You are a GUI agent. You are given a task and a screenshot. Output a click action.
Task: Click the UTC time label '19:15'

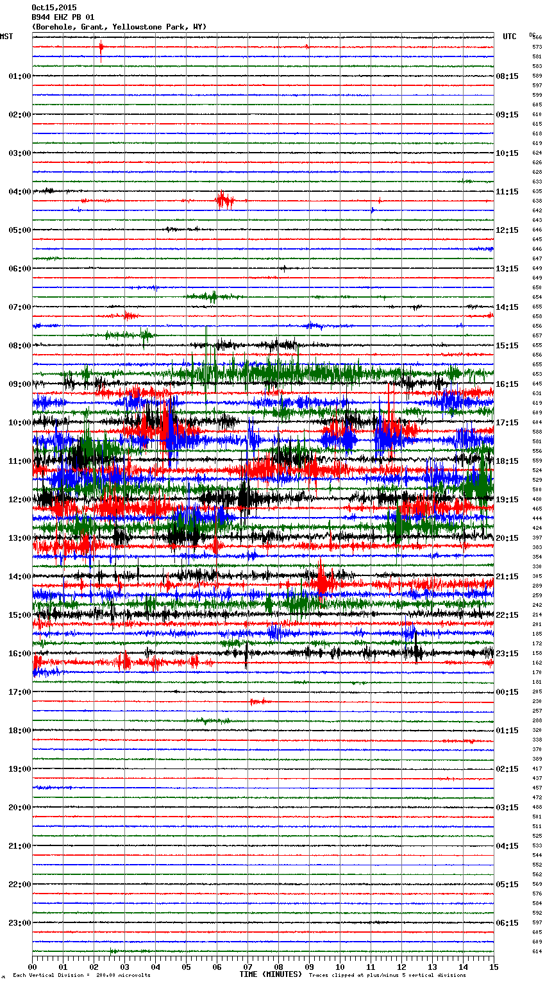point(507,500)
